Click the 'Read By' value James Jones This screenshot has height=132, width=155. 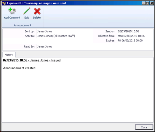45,47
